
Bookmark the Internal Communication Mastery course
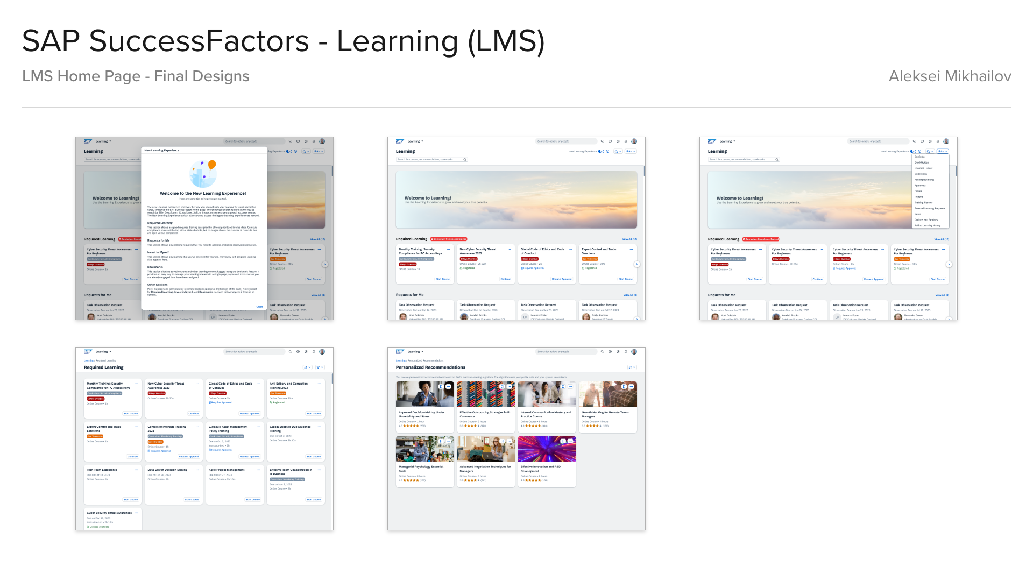pyautogui.click(x=563, y=386)
